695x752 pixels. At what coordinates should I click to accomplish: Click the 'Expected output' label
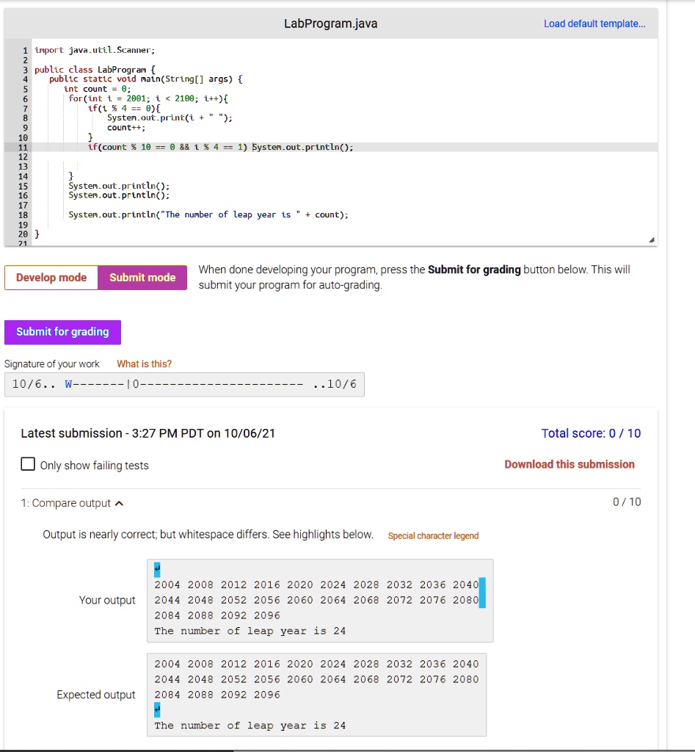(96, 695)
